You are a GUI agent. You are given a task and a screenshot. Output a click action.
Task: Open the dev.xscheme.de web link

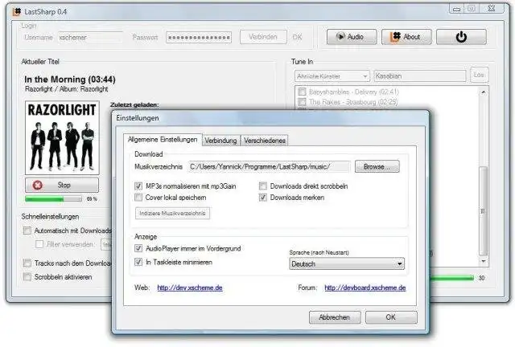190,288
